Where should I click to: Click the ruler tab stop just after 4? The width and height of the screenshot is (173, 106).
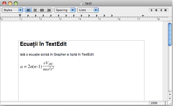(x=81, y=16)
